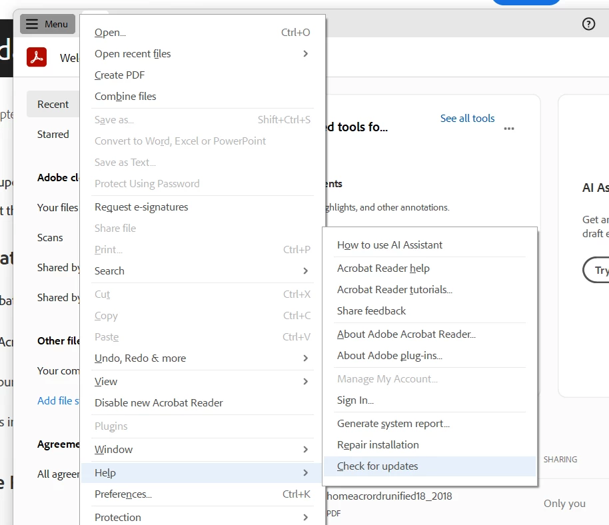Image resolution: width=609 pixels, height=525 pixels.
Task: Click the Add file storage link
Action: coord(58,400)
